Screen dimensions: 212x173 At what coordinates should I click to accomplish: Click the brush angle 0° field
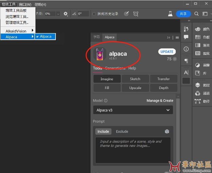tap(83, 14)
